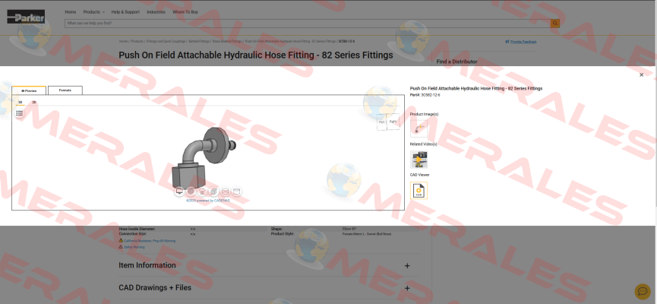
Task: Click the round sphere icon right of monitor icon
Action: 191,192
